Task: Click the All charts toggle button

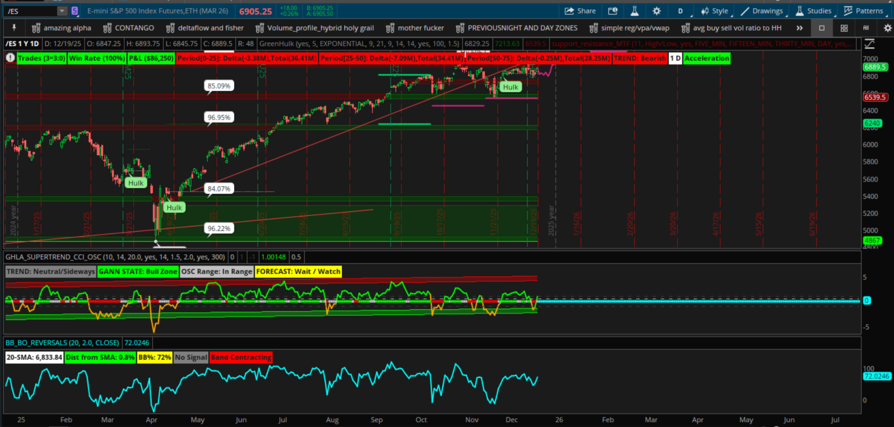Action: click(866, 28)
